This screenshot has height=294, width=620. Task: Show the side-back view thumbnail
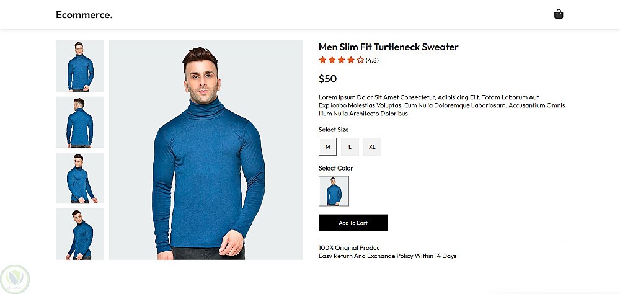click(x=80, y=178)
